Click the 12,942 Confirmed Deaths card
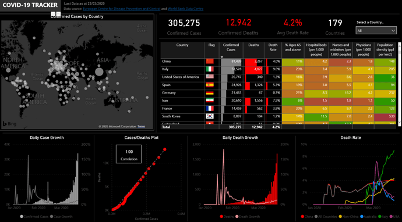Screen dimensions: 402x222 pyautogui.click(x=238, y=27)
